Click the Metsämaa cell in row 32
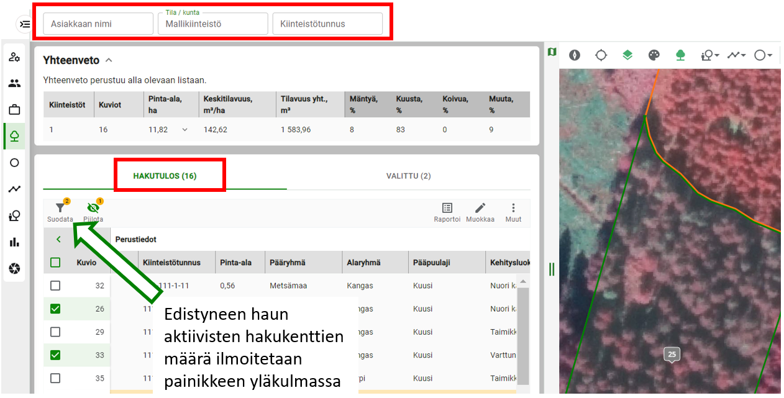 288,286
